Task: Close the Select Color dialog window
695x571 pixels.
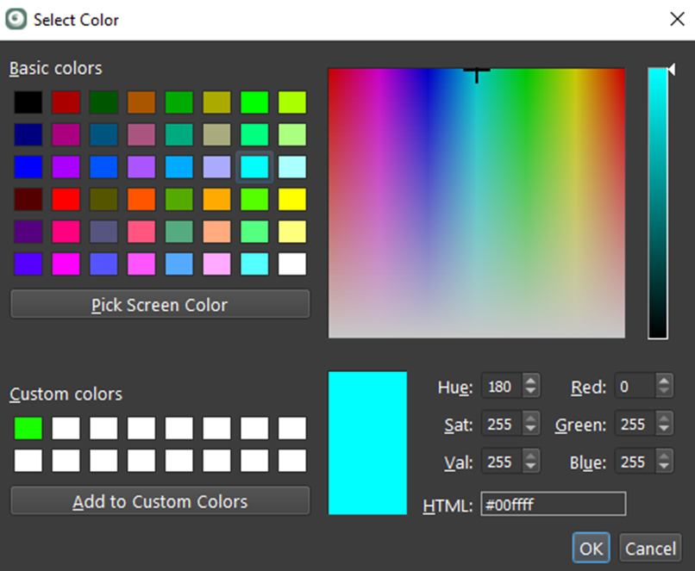Action: [x=676, y=19]
